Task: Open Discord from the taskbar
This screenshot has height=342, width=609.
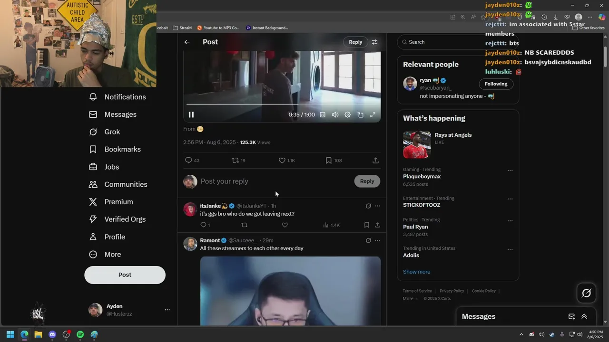Action: [x=52, y=334]
